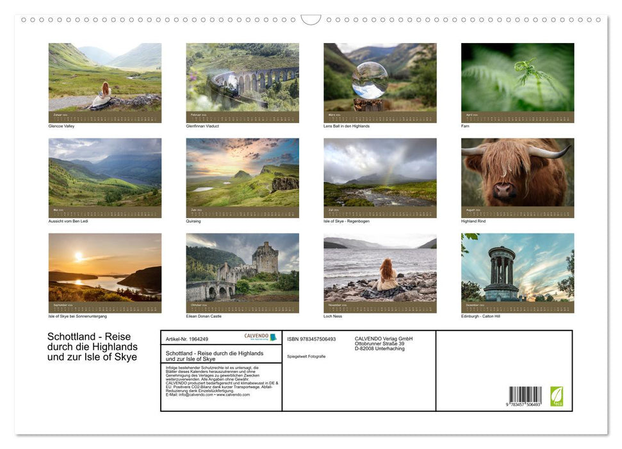Viewport: 622px width, 449px height.
Task: Click the ISBN 9783457506493 number
Action: pos(312,338)
